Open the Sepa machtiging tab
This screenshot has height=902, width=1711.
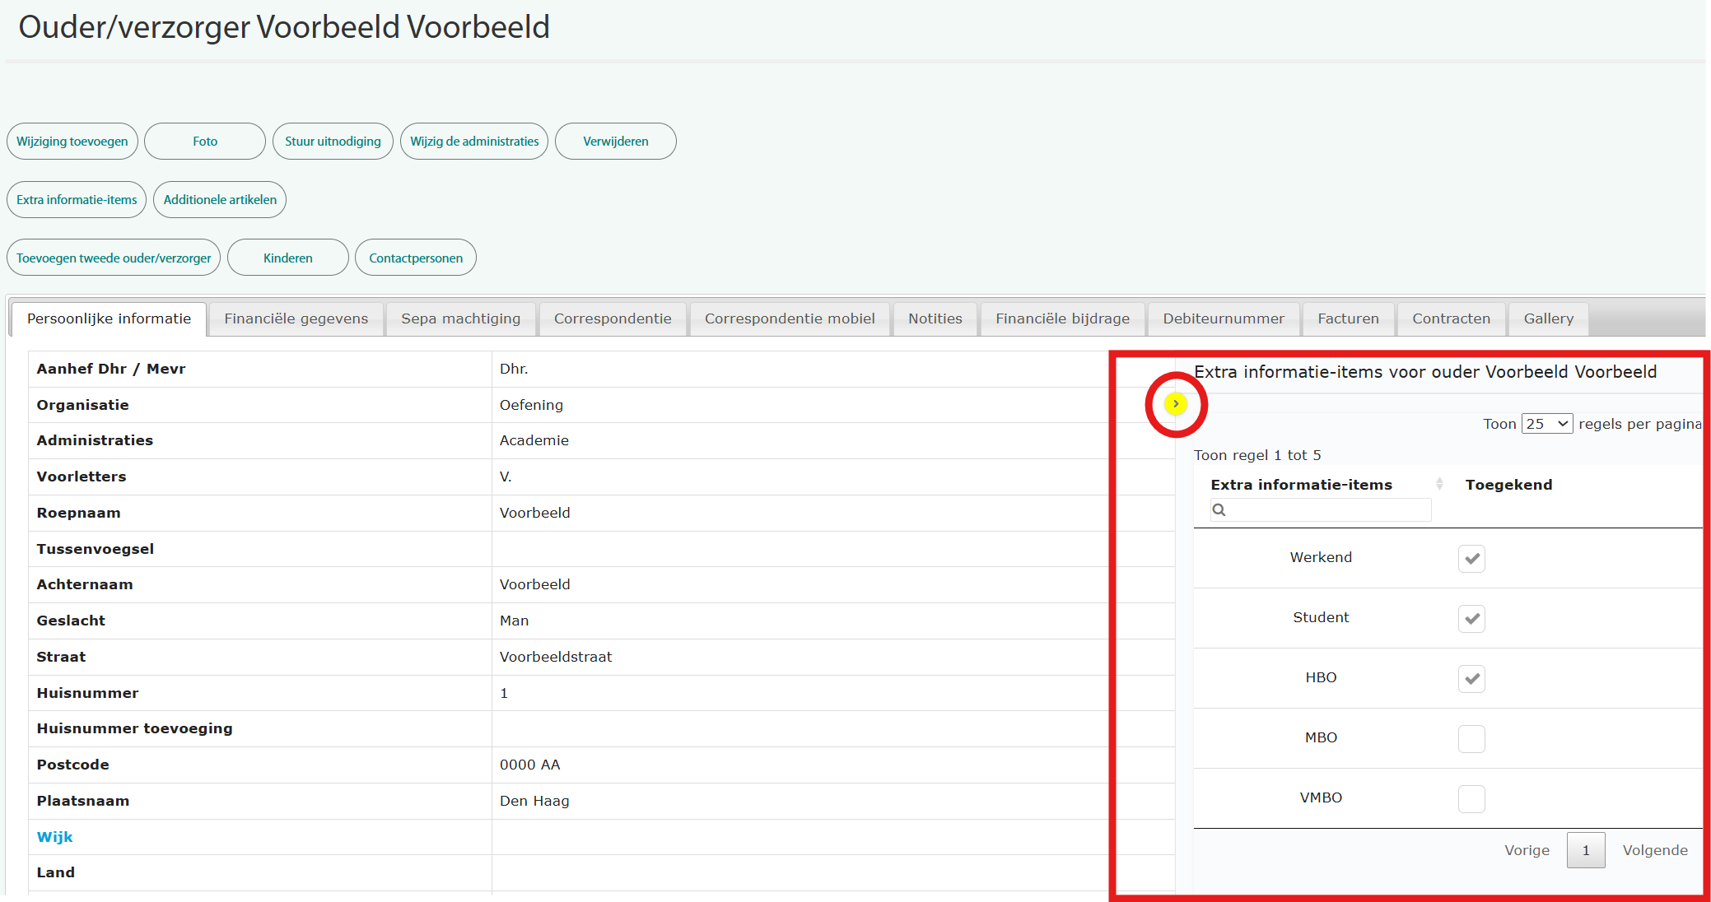point(460,318)
